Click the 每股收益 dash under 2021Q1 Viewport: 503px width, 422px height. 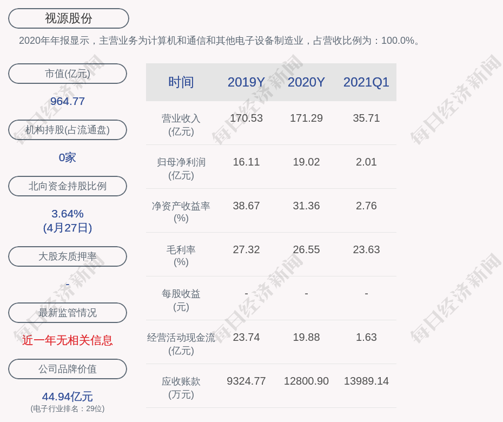[x=366, y=293]
